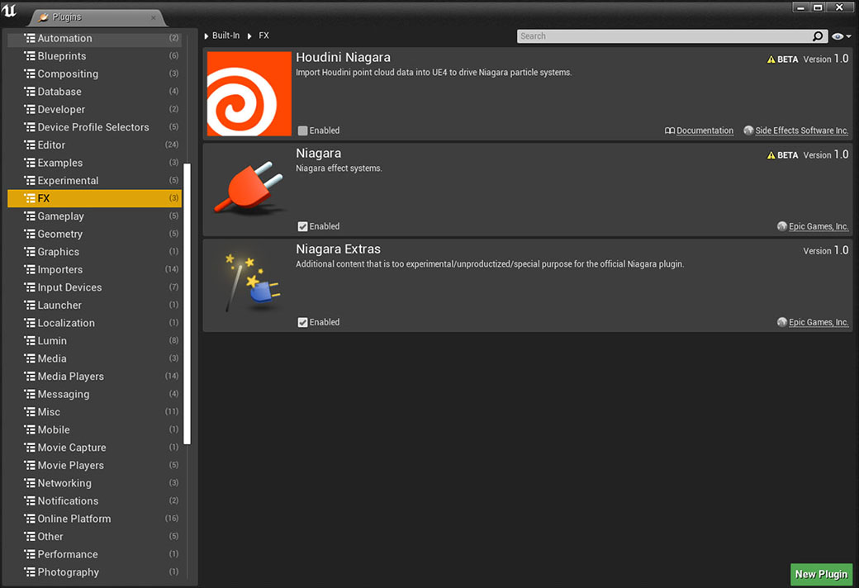Viewport: 859px width, 588px height.
Task: Open Houdini Niagara Documentation link
Action: [x=705, y=130]
